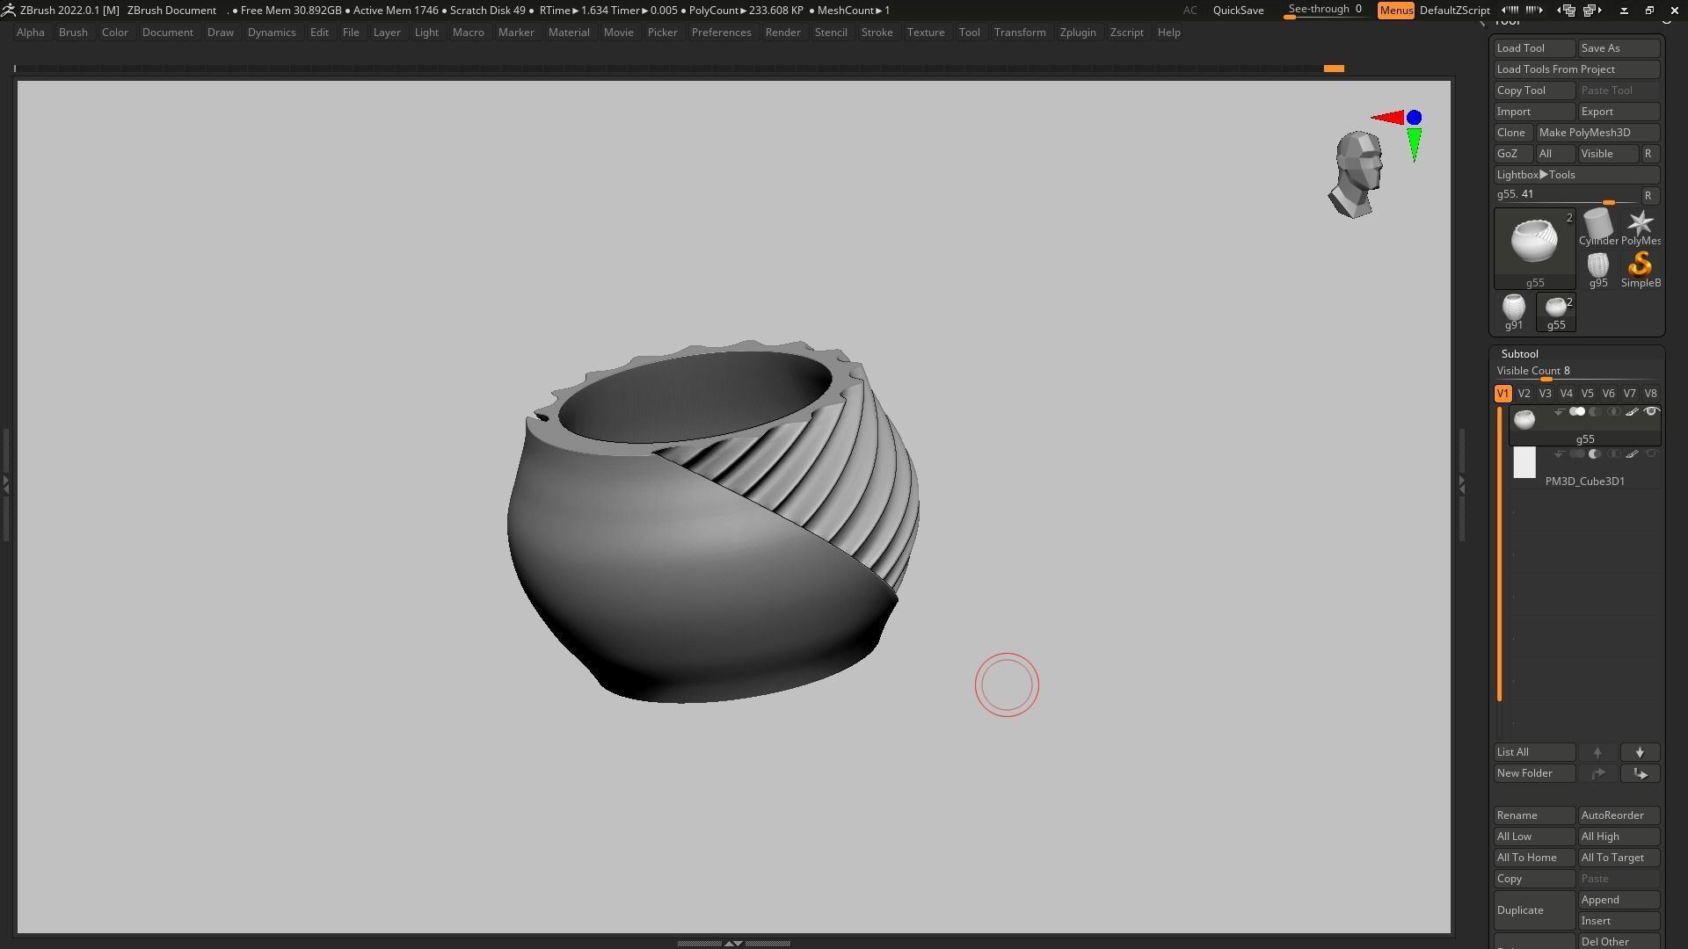1688x949 pixels.
Task: Click hide ZBrush minimize-to-tray icon
Action: [1624, 11]
